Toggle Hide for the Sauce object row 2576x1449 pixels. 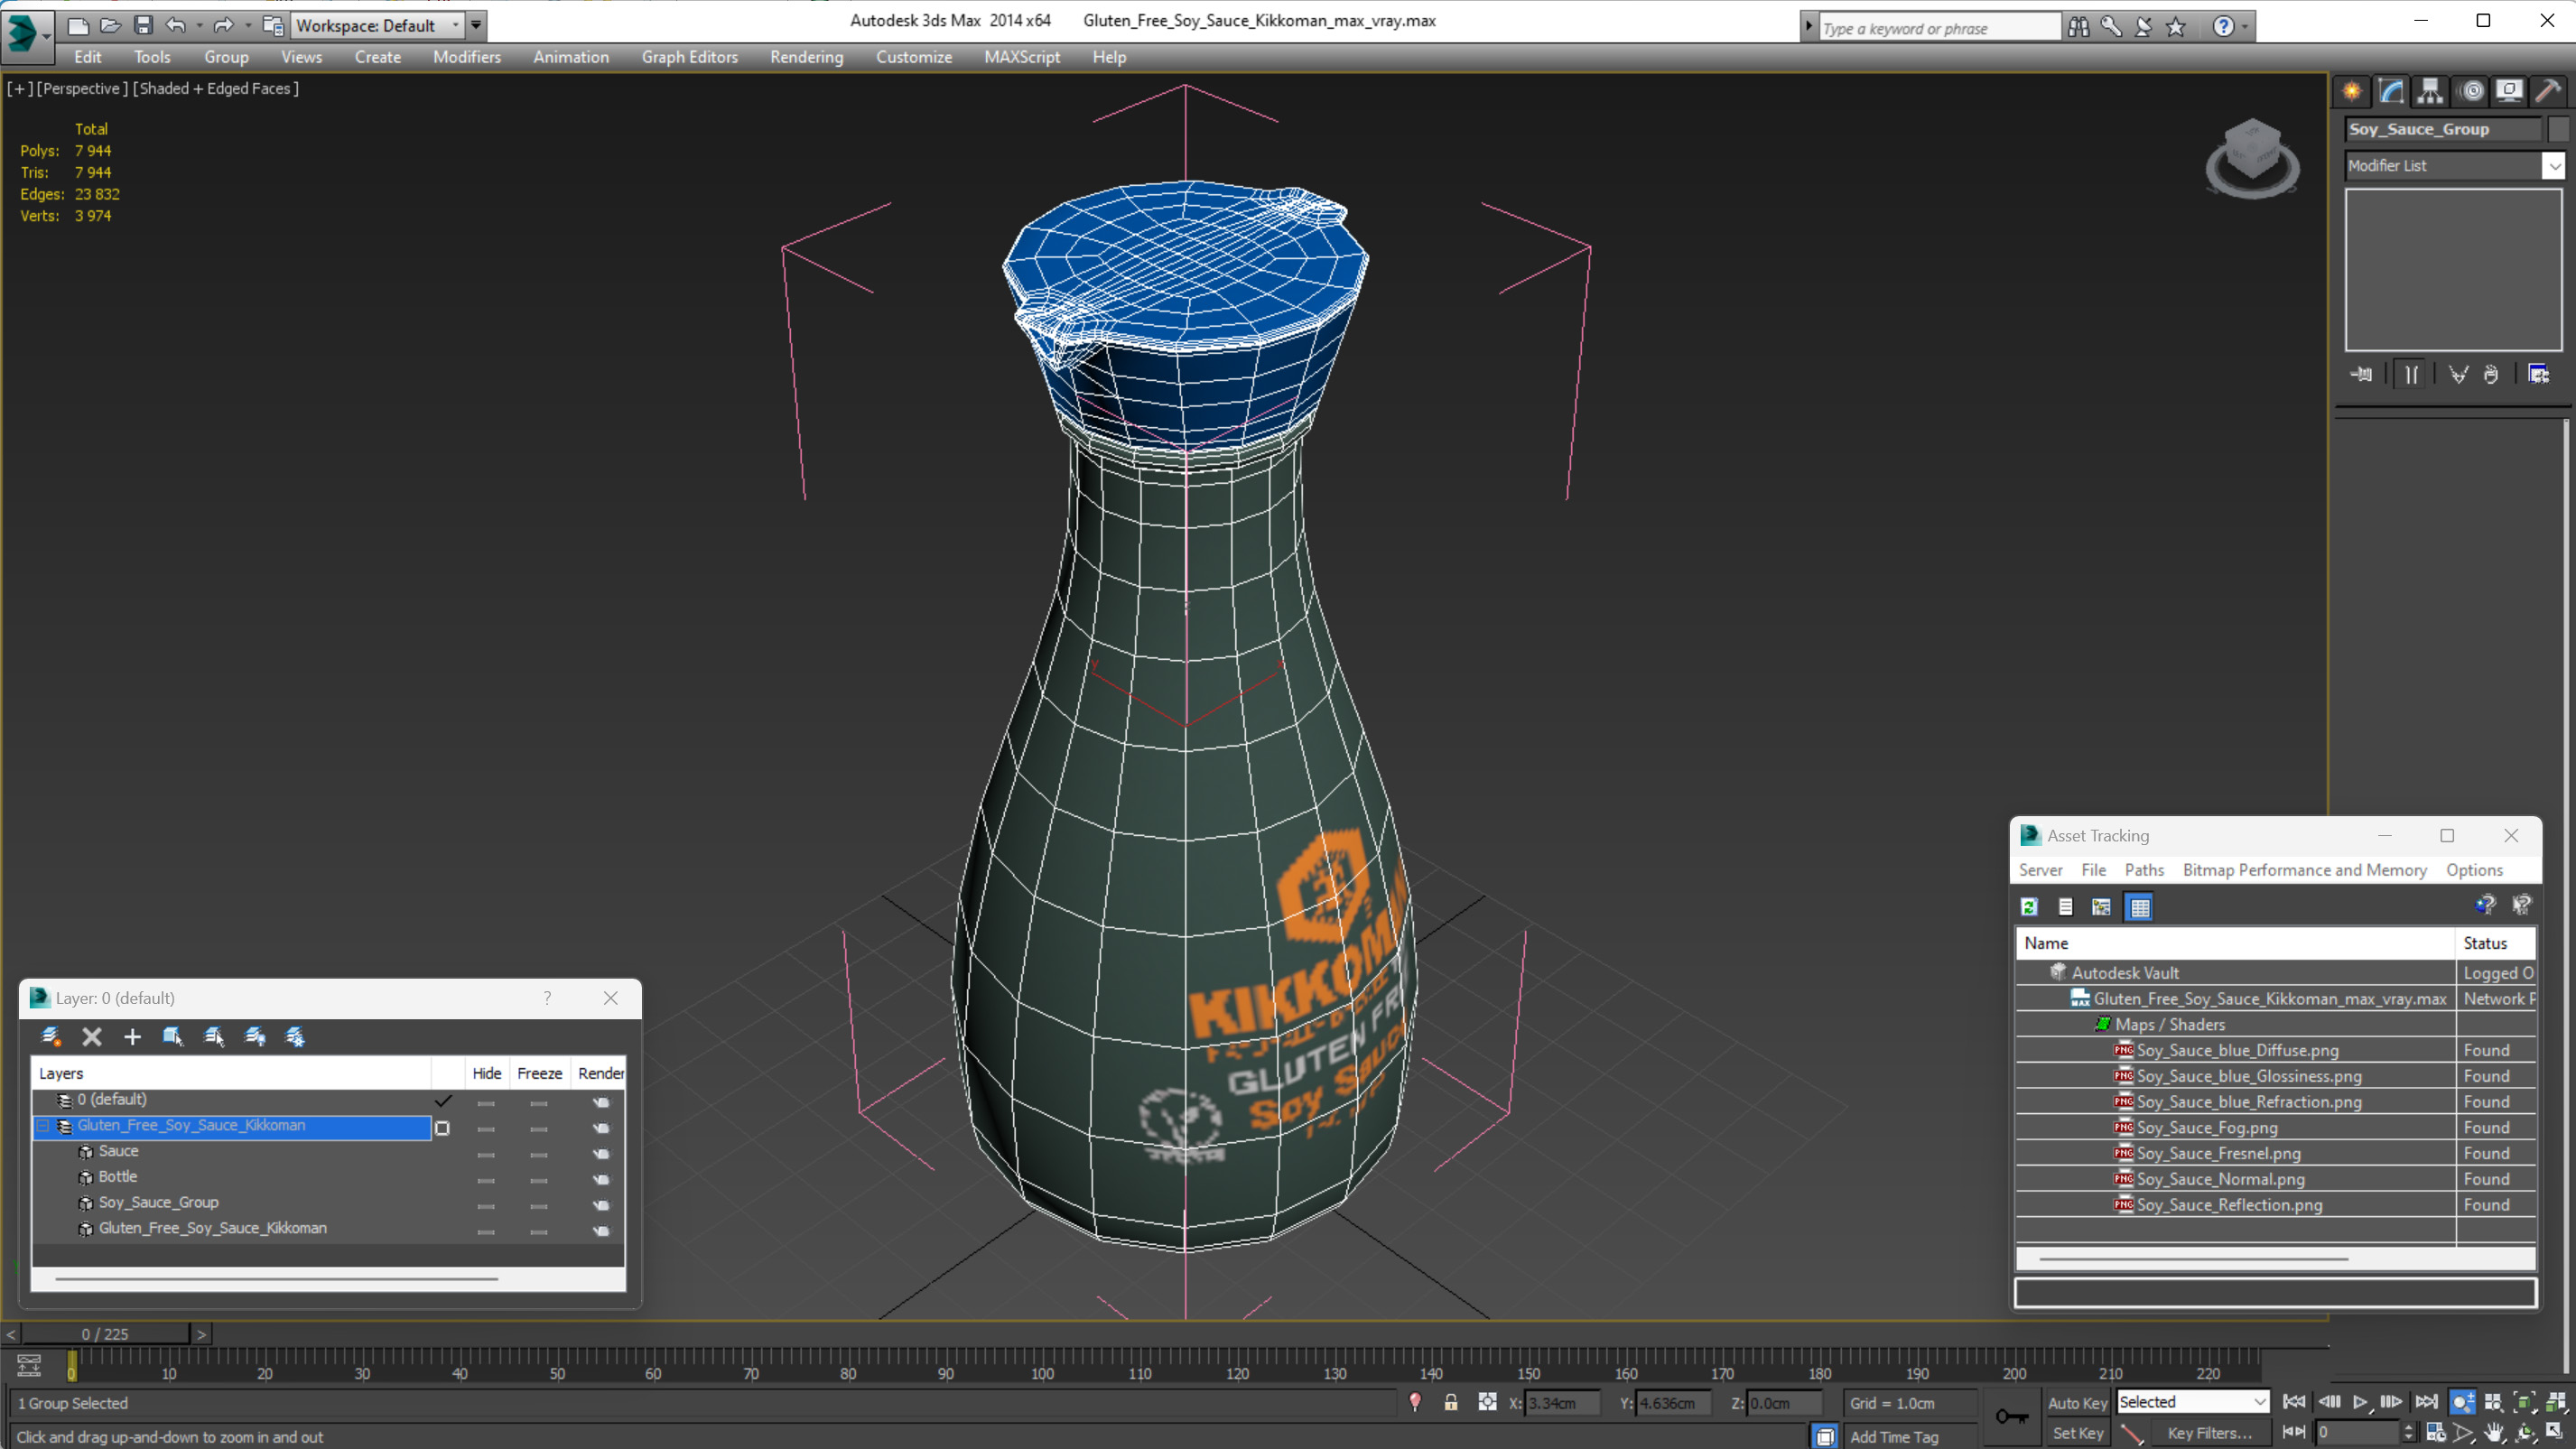(486, 1154)
